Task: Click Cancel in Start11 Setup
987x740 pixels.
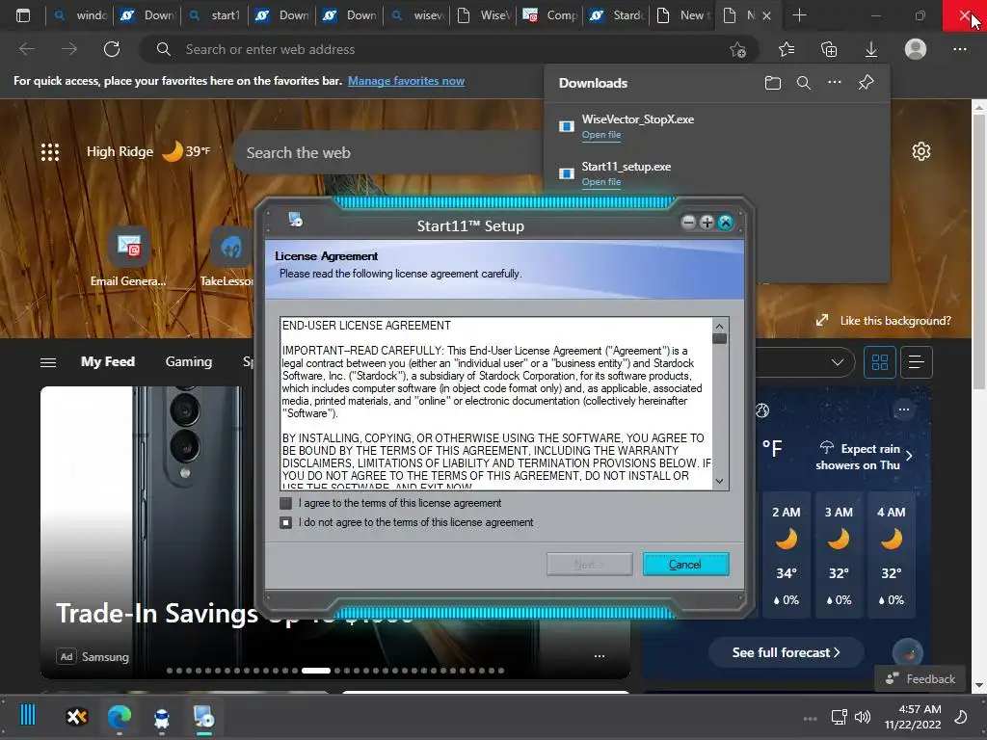Action: click(685, 565)
